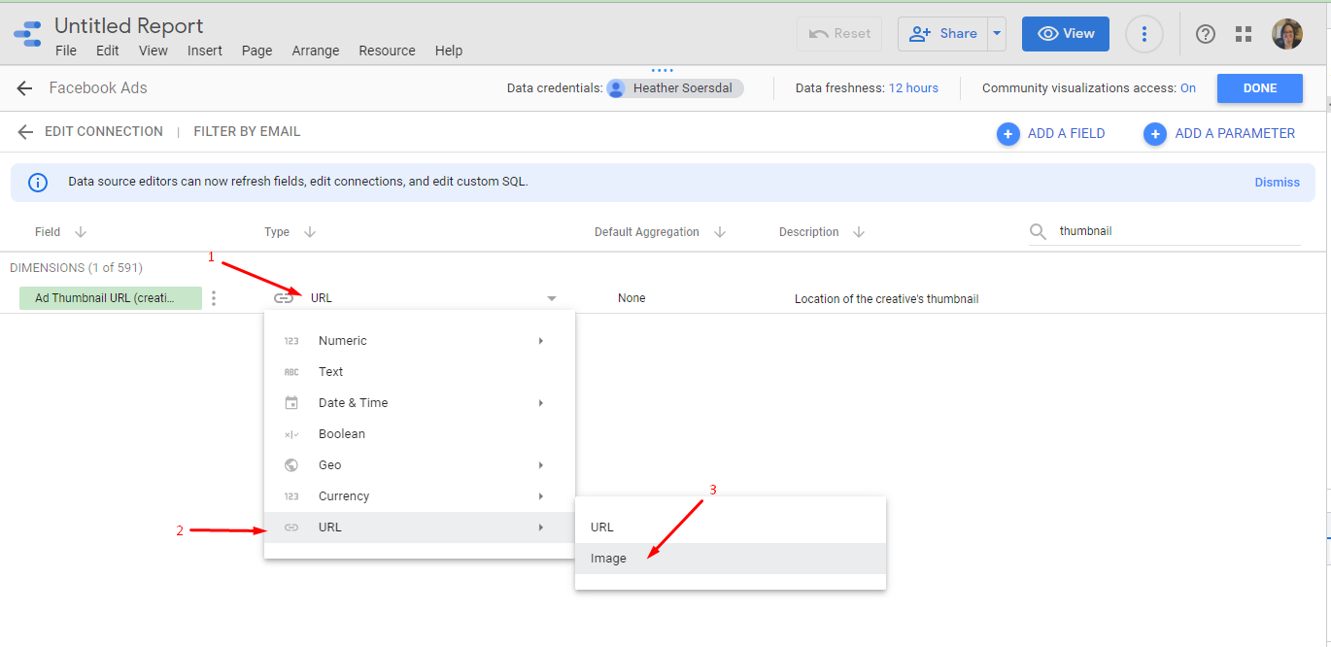Screen dimensions: 1331x647
Task: Click the Add a Field plus icon
Action: 1008,134
